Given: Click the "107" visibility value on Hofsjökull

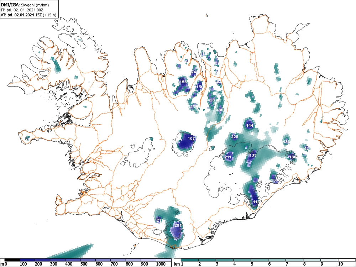Looking at the screenshot, I should [192, 138].
